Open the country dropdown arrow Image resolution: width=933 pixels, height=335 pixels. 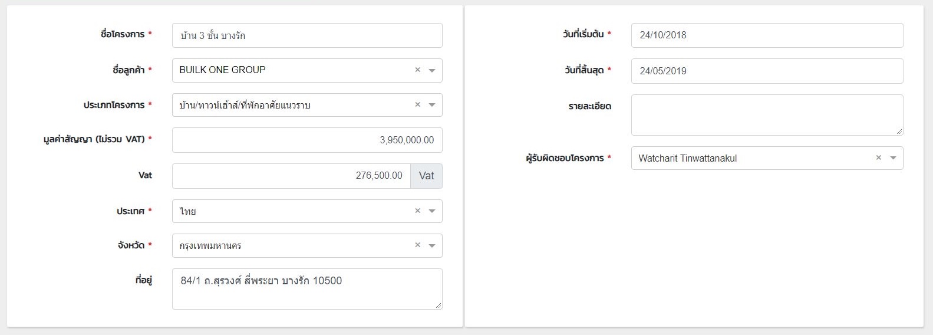(x=432, y=212)
